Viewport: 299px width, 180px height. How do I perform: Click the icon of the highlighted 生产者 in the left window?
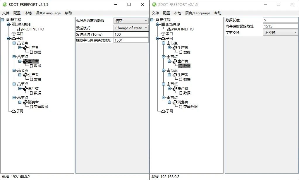[x=25, y=61]
